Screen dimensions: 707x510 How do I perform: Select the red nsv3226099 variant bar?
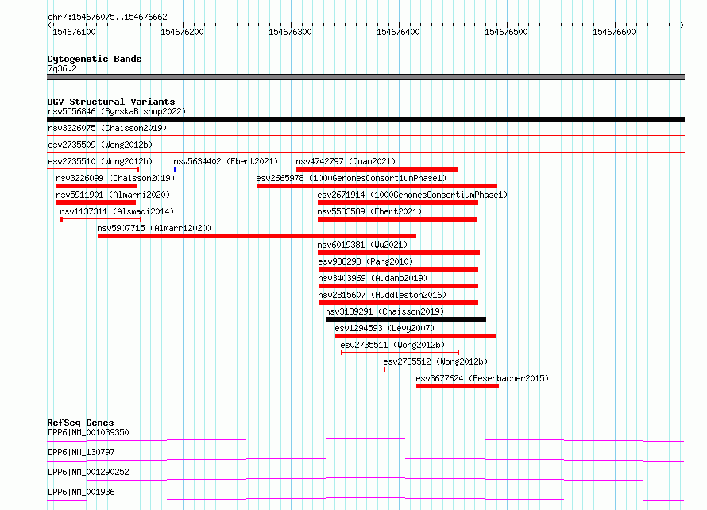(x=97, y=186)
